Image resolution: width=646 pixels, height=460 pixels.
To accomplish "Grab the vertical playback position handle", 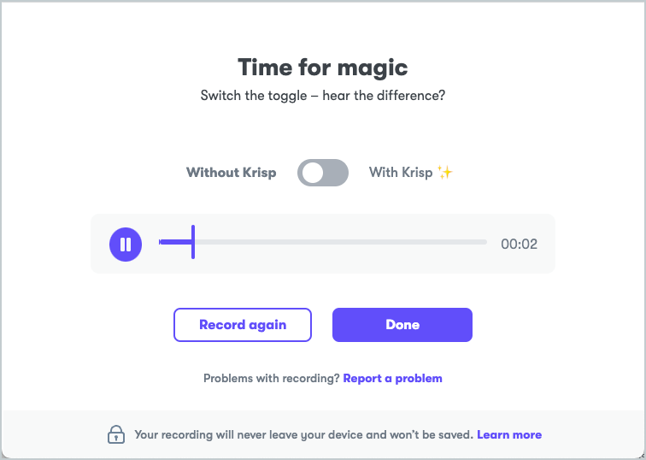I will (x=193, y=242).
